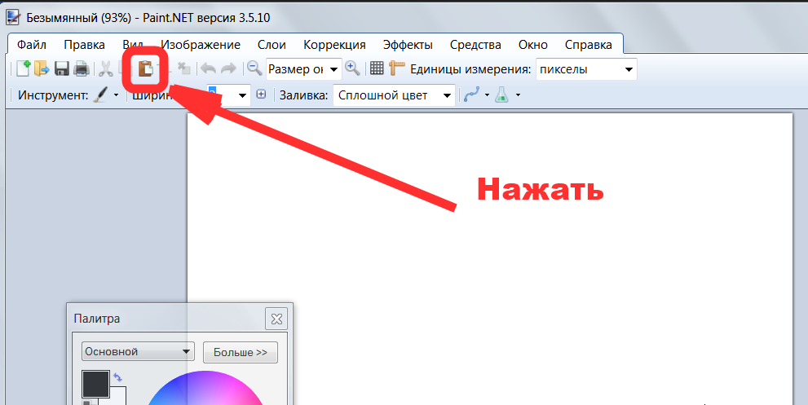Click the Больше >> button
This screenshot has width=808, height=405.
(241, 353)
